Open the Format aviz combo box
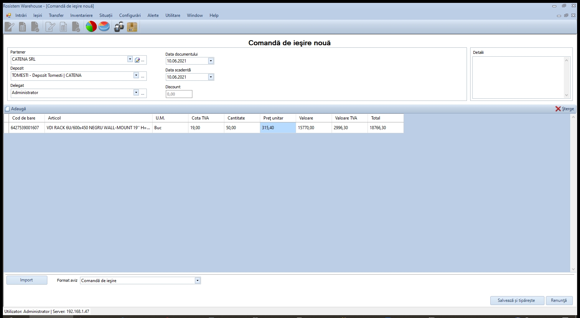The image size is (580, 318). pyautogui.click(x=197, y=281)
